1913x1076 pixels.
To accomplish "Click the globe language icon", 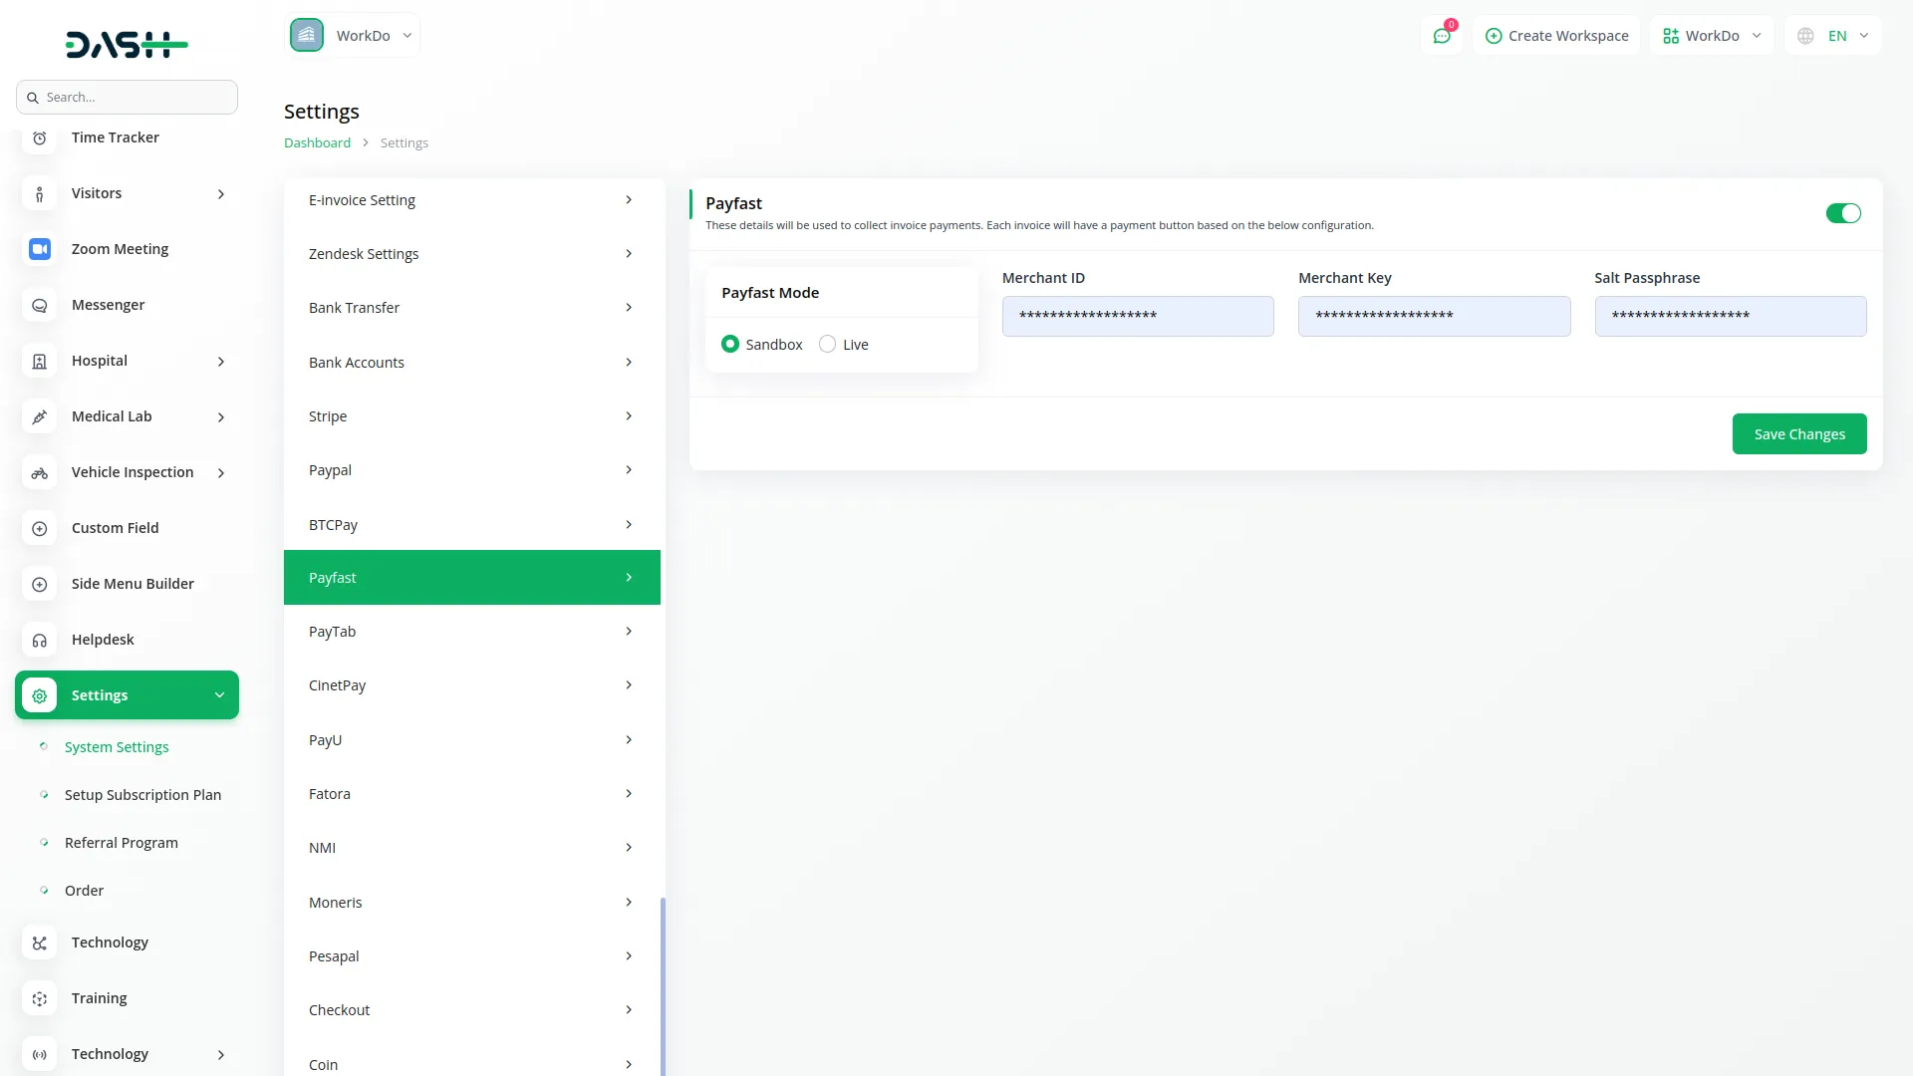I will point(1805,36).
